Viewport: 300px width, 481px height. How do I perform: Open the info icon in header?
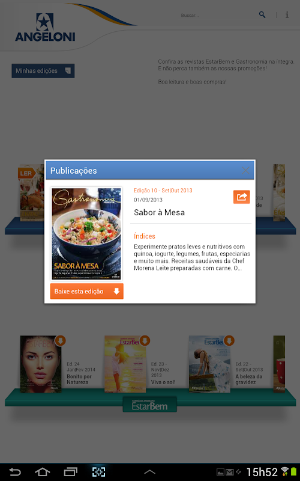pos(287,14)
